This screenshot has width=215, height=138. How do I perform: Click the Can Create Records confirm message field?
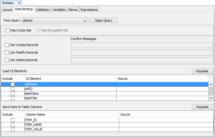pyautogui.click(x=142, y=45)
